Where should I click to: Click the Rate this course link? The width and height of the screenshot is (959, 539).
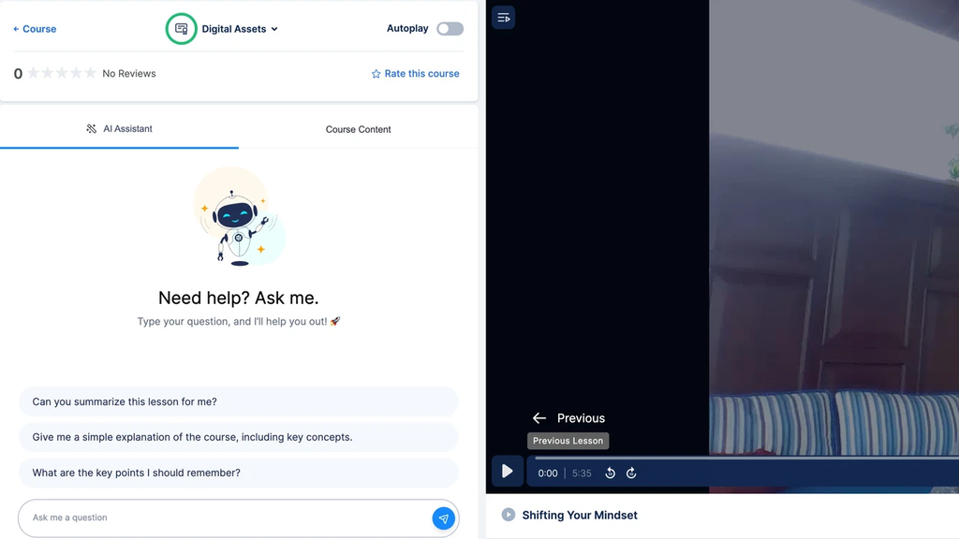point(420,73)
